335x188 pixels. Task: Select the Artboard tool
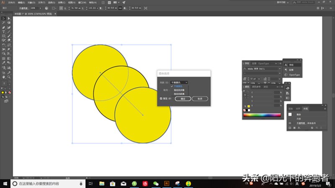(x=4, y=73)
